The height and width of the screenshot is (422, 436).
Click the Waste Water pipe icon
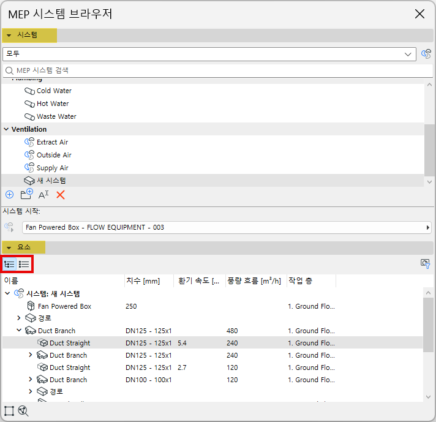pos(29,116)
